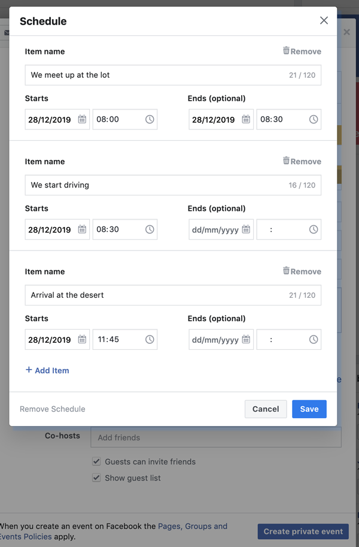
Task: Click clock icon beside 08:00 start time
Action: click(x=150, y=119)
